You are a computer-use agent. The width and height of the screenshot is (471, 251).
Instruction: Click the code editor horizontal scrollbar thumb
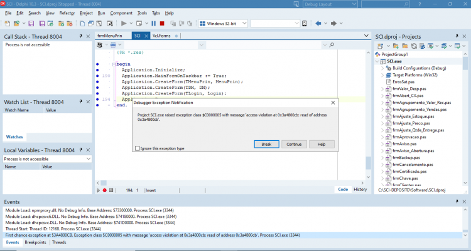(x=104, y=183)
